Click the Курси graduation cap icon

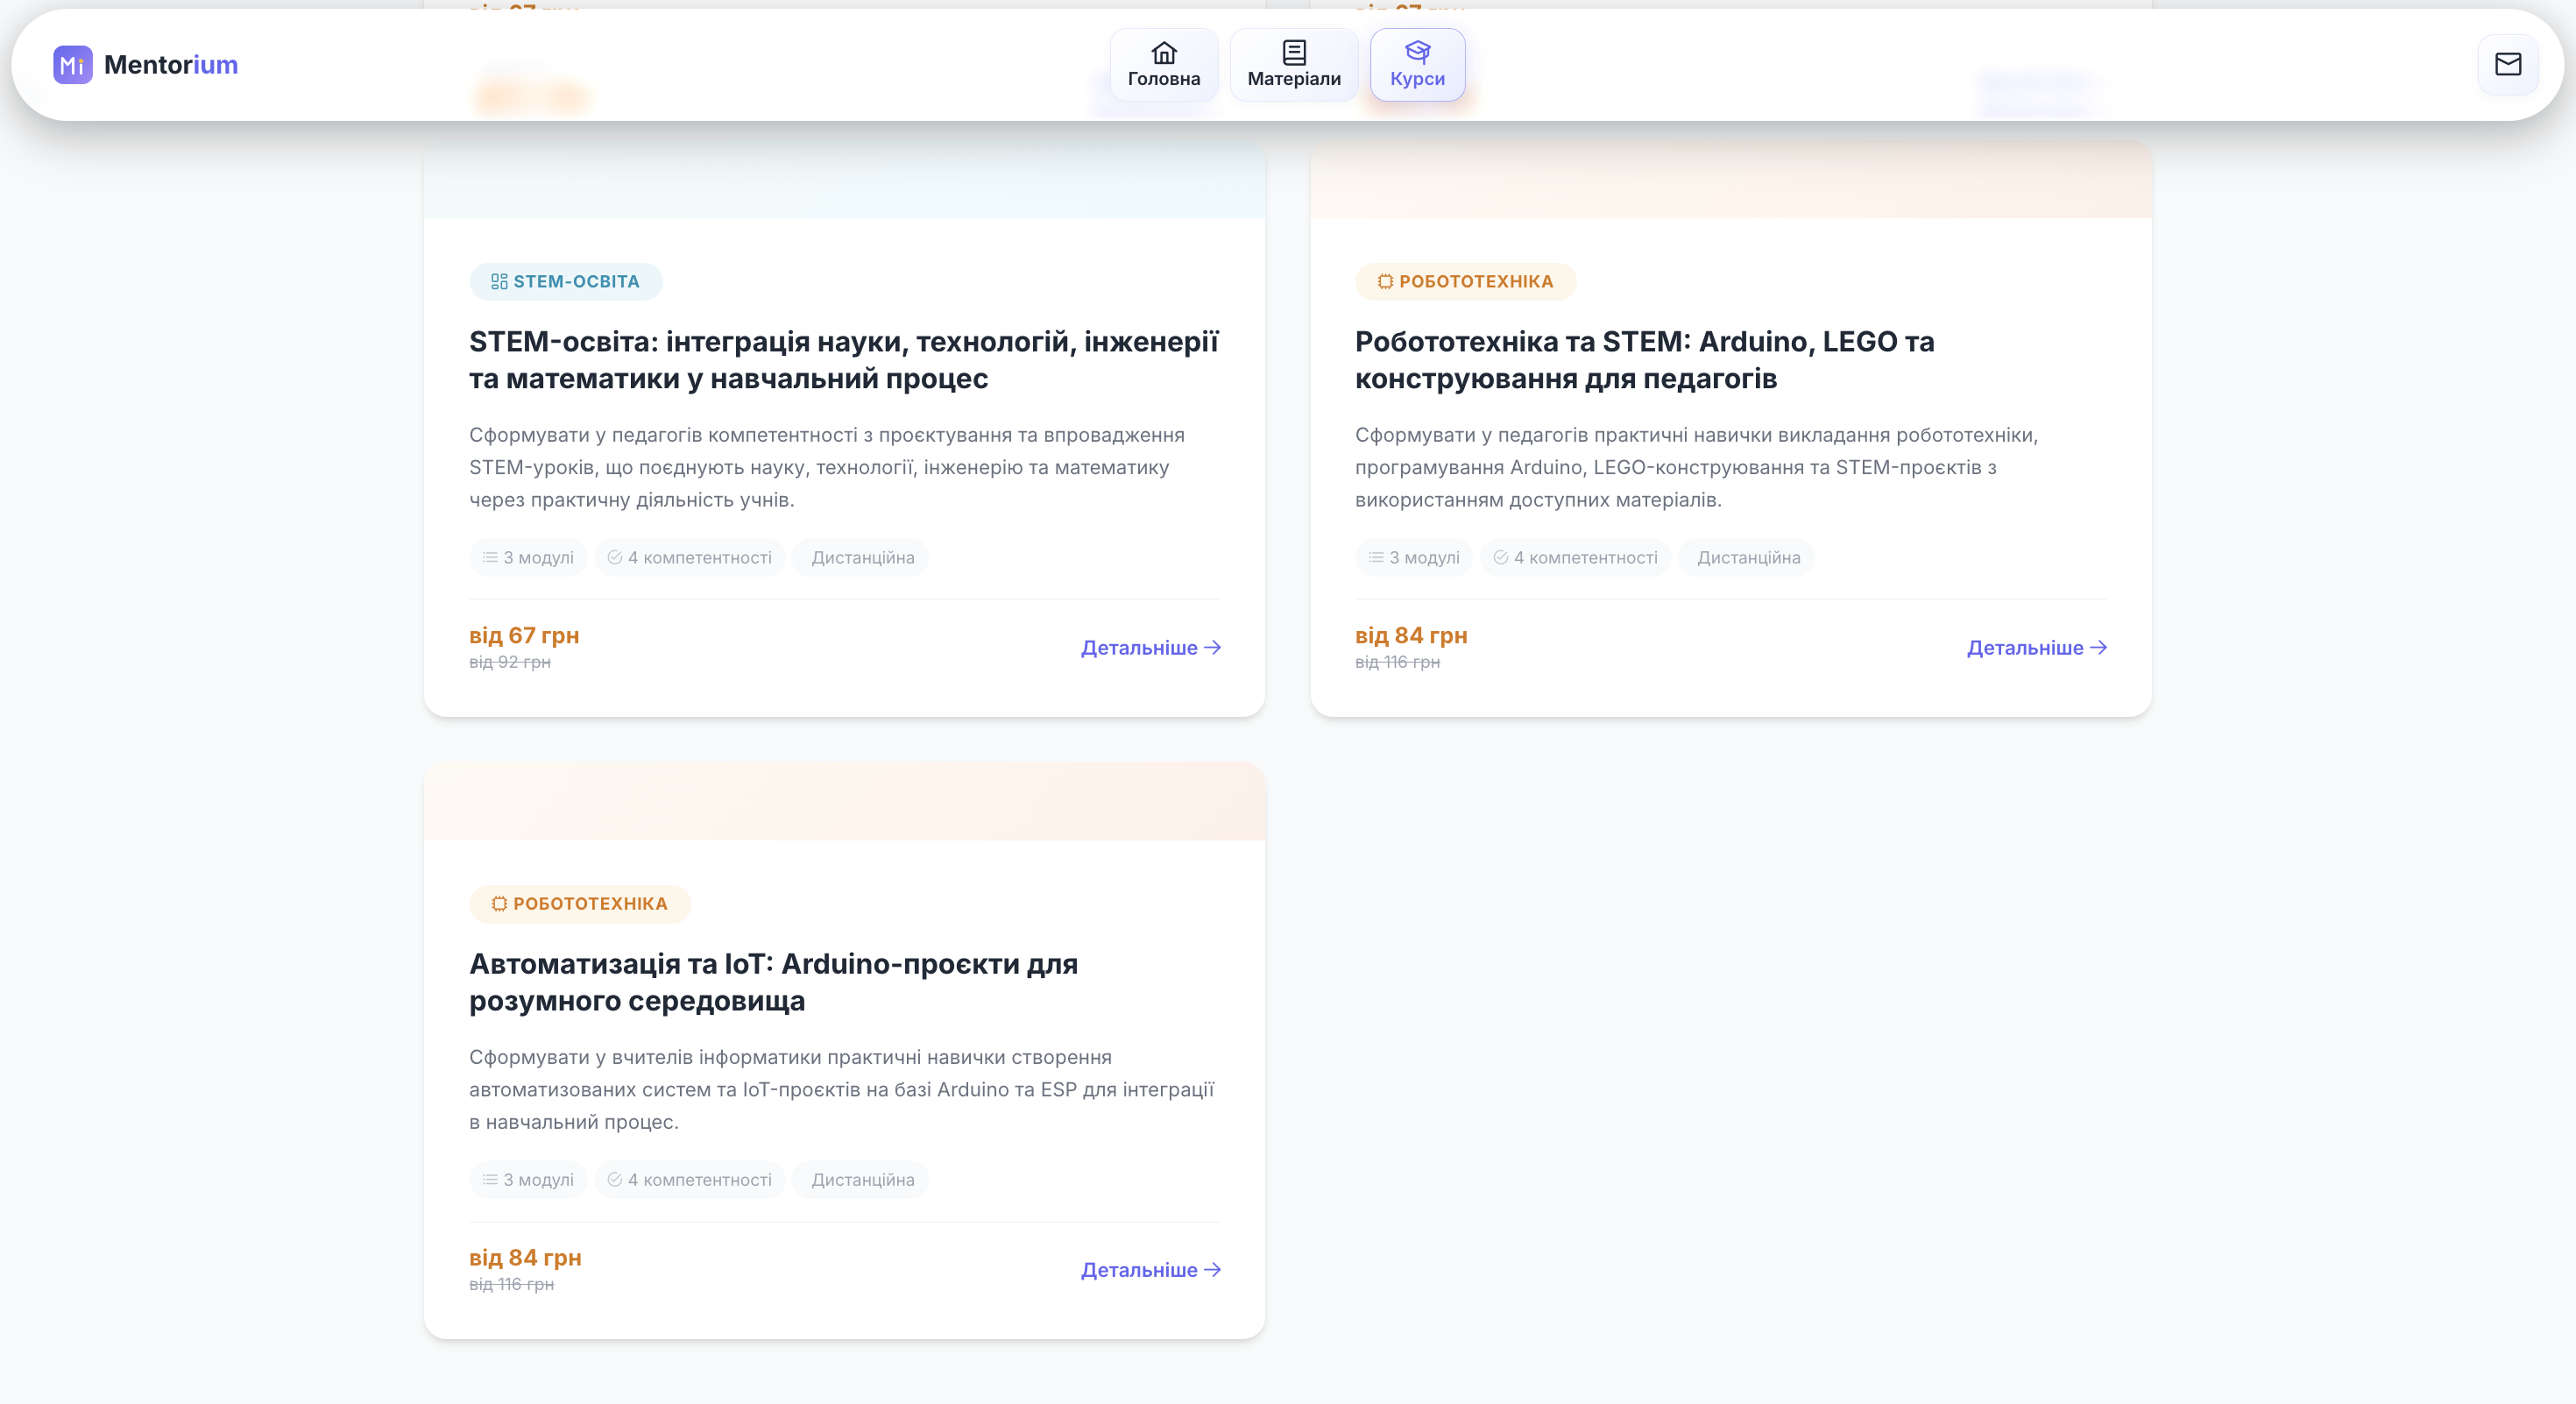(1417, 52)
